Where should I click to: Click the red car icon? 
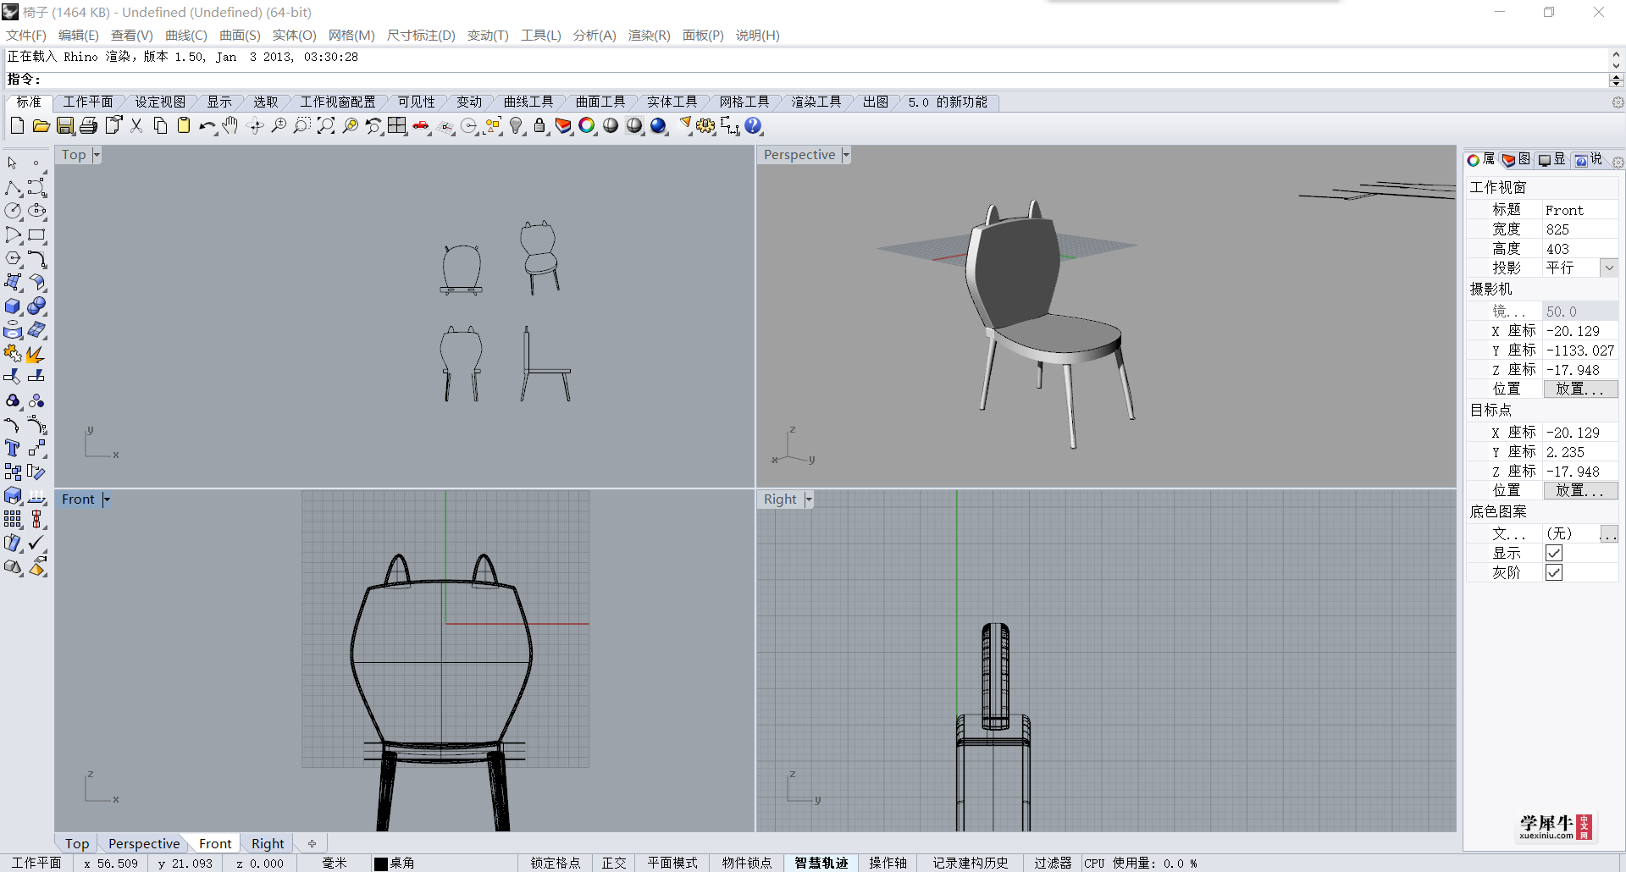point(421,126)
